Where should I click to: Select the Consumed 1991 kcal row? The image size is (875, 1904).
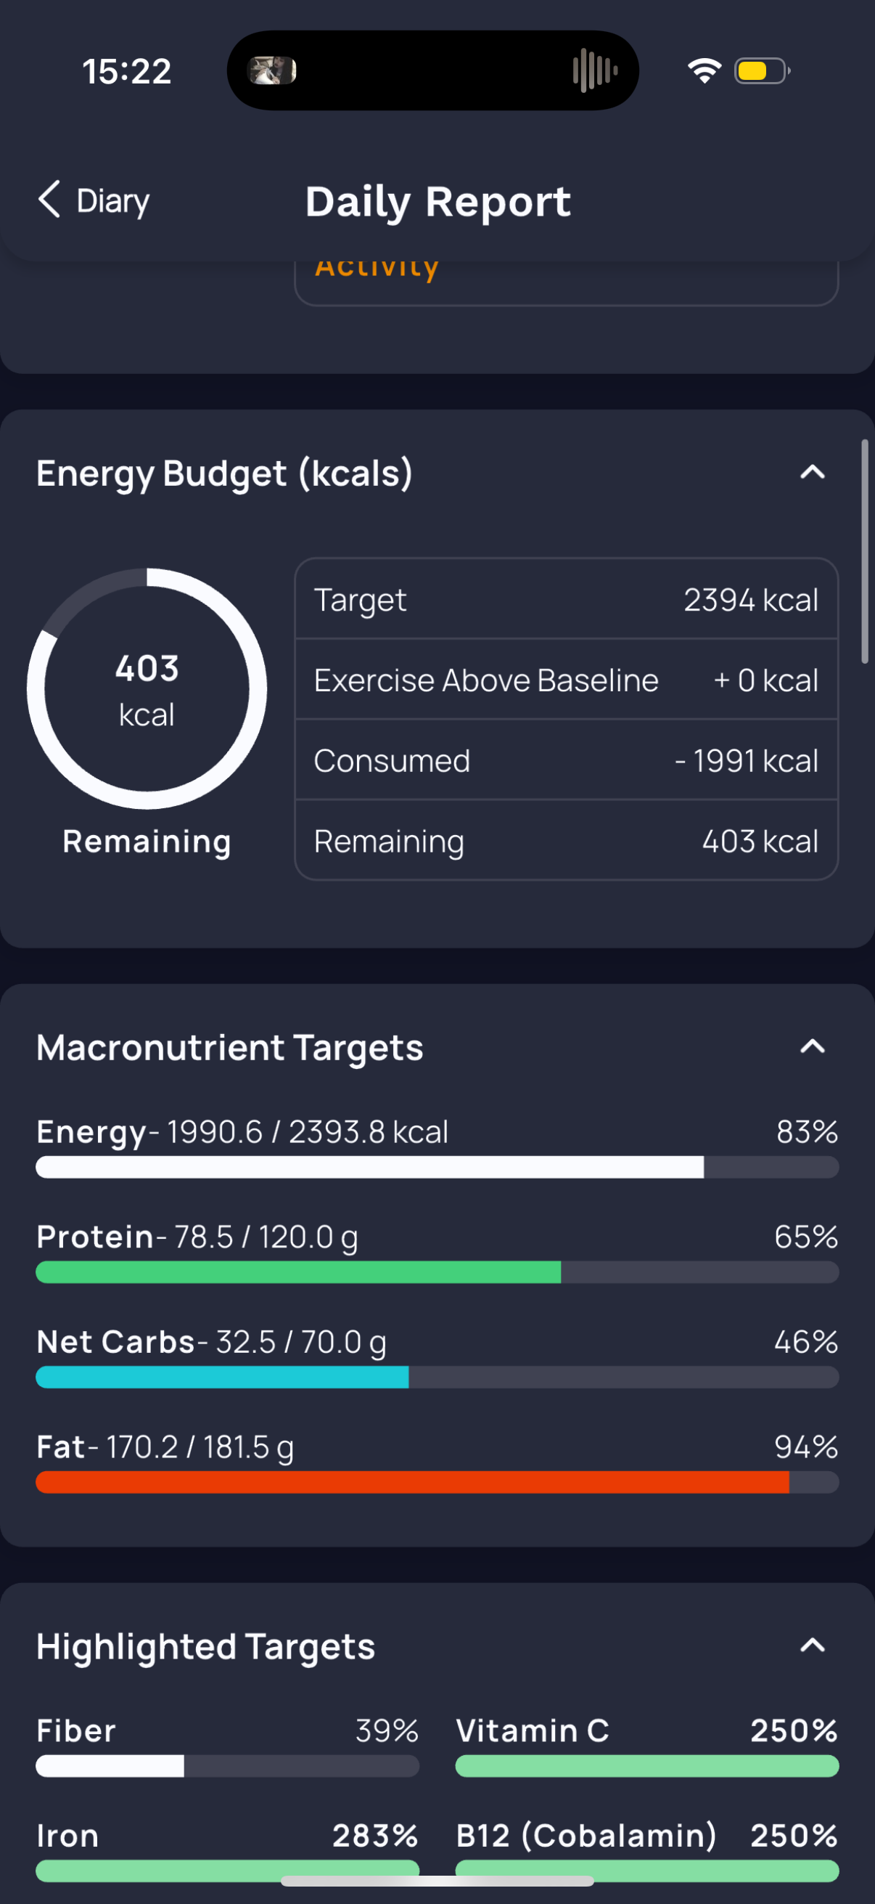click(567, 760)
